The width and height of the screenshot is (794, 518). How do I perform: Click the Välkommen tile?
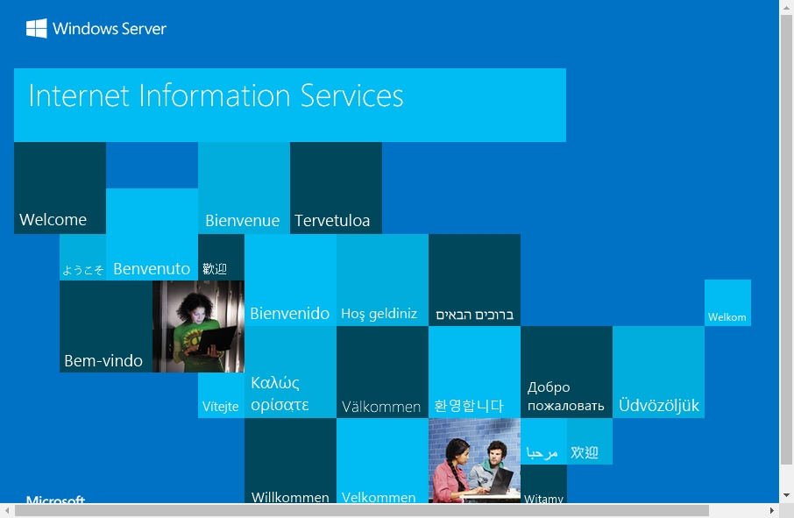tap(382, 373)
